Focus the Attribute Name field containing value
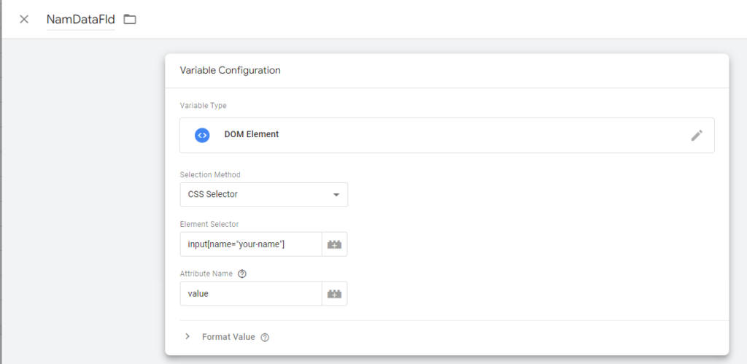747x364 pixels. pyautogui.click(x=251, y=293)
